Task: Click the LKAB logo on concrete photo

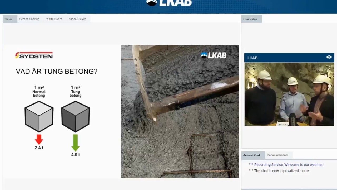Action: [213, 55]
